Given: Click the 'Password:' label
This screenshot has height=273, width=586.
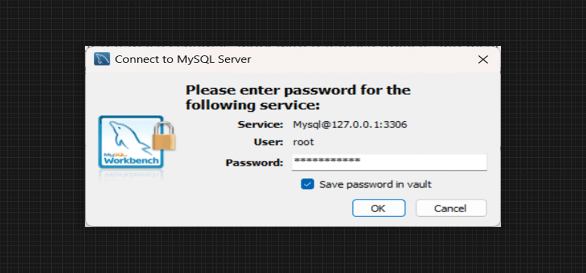Looking at the screenshot, I should pos(255,162).
